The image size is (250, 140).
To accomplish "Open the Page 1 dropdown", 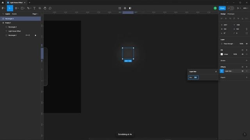I will click(36, 14).
